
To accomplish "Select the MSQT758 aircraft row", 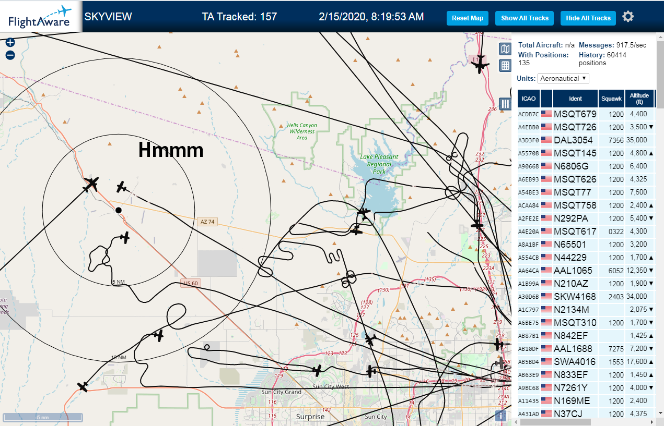I will pos(586,205).
